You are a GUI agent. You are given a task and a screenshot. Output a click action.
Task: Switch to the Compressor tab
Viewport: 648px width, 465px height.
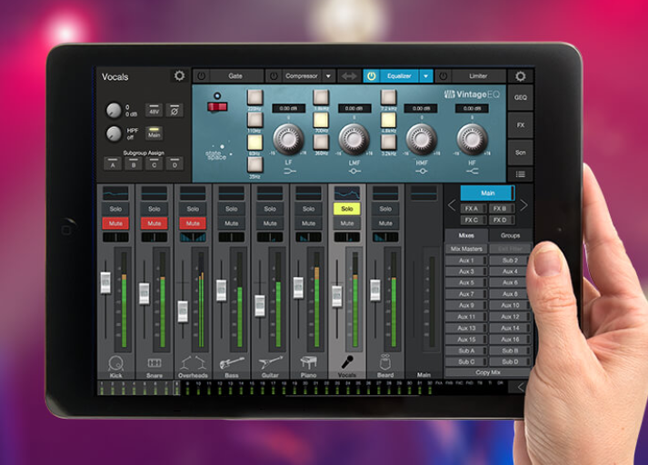302,76
